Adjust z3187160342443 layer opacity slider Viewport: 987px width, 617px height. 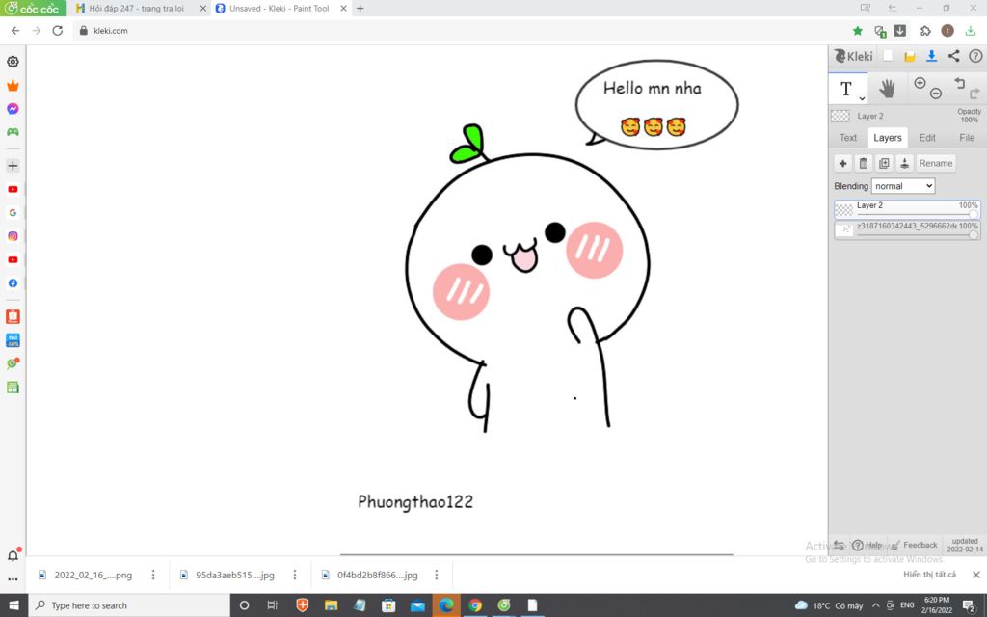pos(974,235)
